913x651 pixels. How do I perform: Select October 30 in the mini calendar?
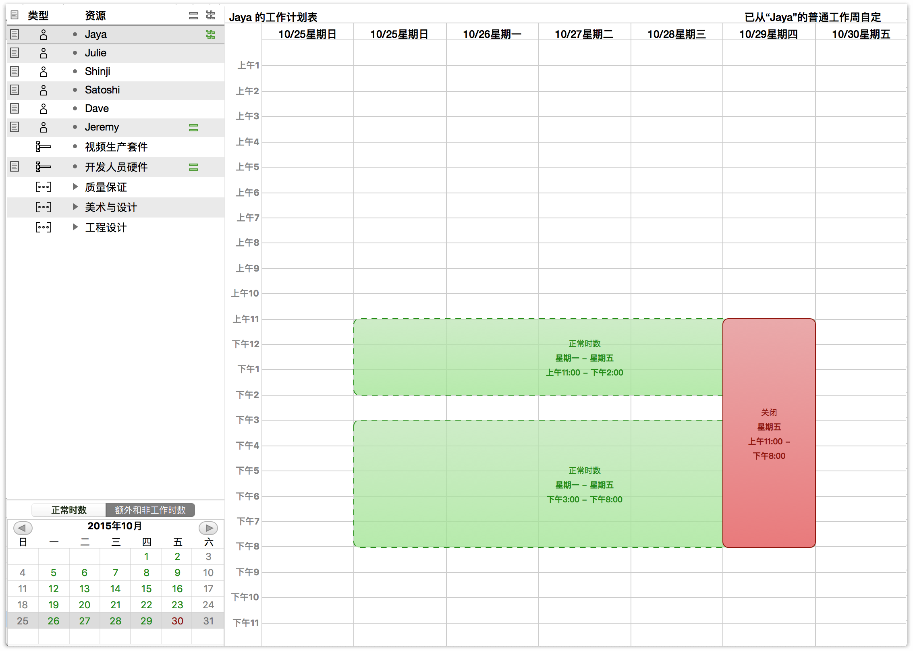click(177, 621)
